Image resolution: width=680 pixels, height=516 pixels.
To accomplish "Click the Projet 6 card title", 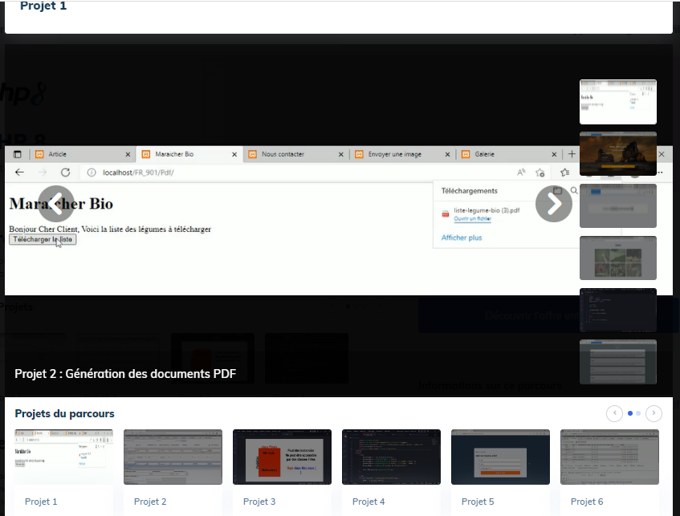I will pos(587,502).
